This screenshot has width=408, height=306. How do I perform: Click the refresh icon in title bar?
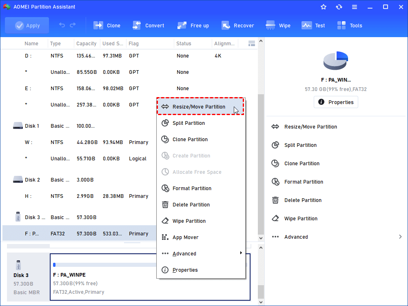(339, 7)
